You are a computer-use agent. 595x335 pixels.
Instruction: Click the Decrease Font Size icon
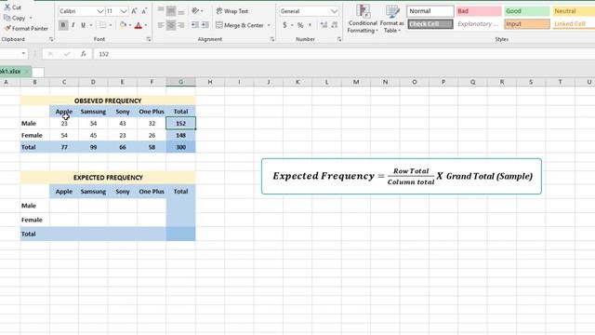click(x=144, y=11)
